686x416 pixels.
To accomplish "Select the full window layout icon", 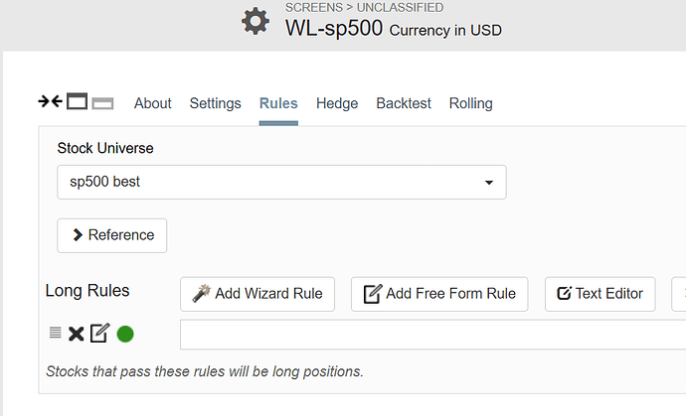I will tap(77, 101).
